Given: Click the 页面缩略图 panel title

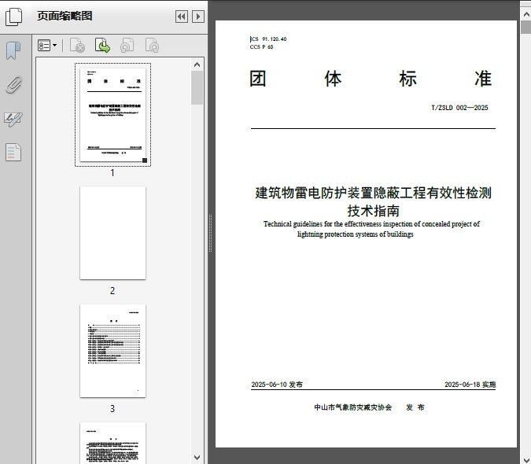Looking at the screenshot, I should [65, 16].
